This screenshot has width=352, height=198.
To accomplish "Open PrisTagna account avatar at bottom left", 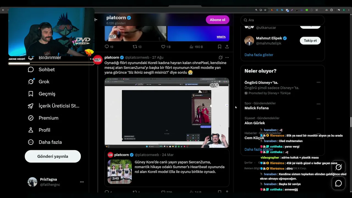I will [32, 182].
